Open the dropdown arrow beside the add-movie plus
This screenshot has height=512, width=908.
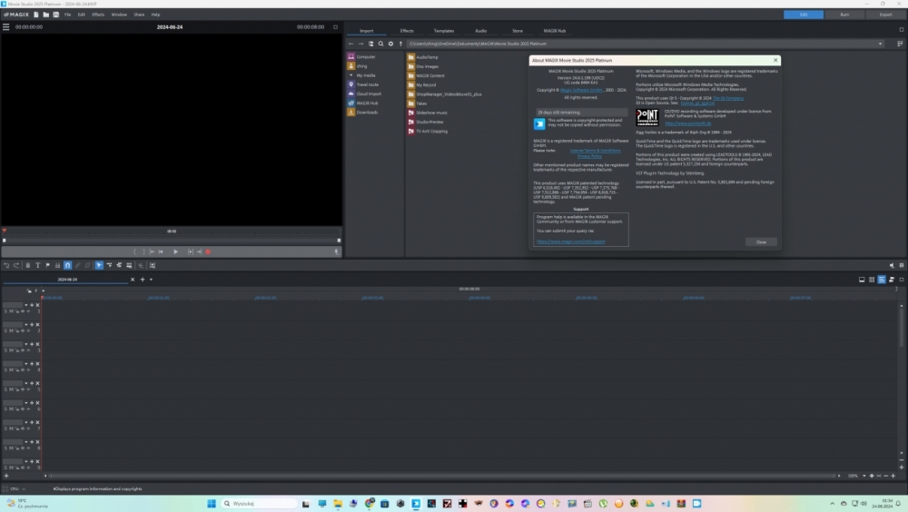pos(151,280)
